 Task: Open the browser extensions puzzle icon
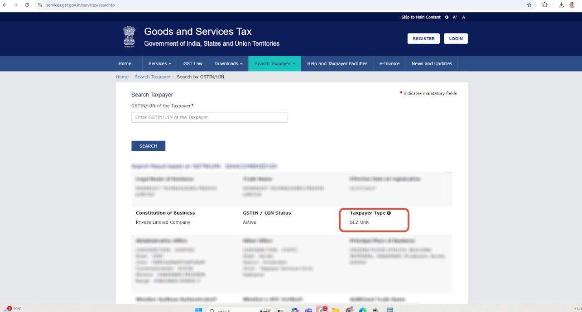click(x=545, y=5)
